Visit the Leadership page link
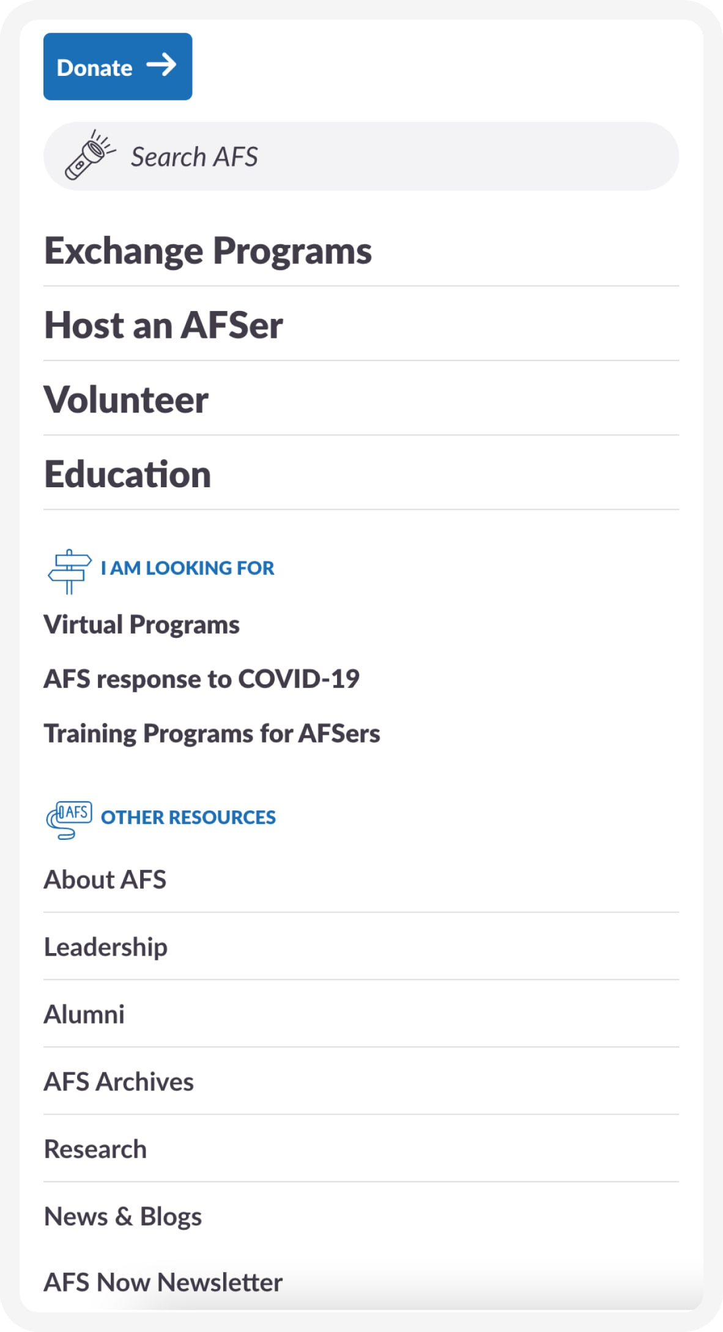This screenshot has width=723, height=1332. coord(361,947)
